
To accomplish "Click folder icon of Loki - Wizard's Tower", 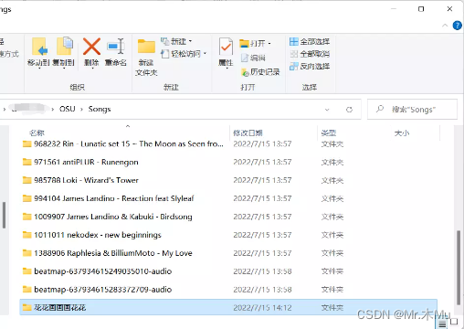I will click(x=27, y=180).
